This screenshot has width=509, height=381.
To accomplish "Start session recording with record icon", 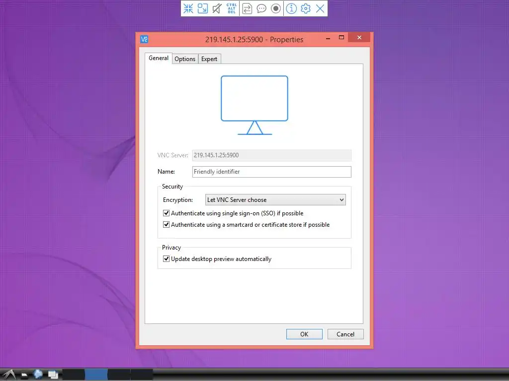I will tap(275, 8).
